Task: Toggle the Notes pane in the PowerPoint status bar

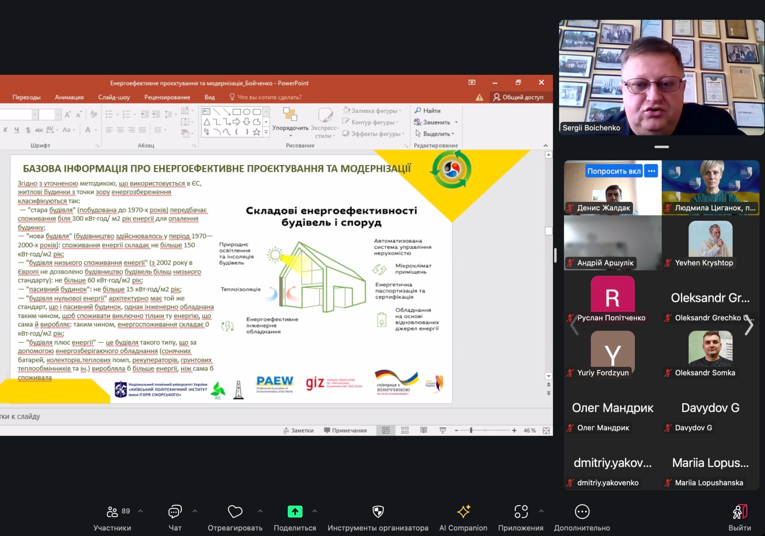Action: (298, 430)
